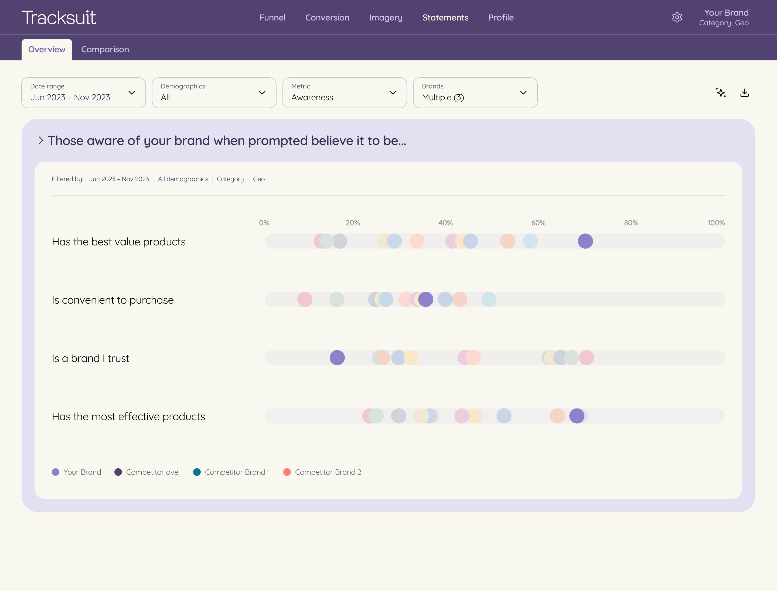This screenshot has width=777, height=591.
Task: Go to the Conversion page
Action: 327,18
